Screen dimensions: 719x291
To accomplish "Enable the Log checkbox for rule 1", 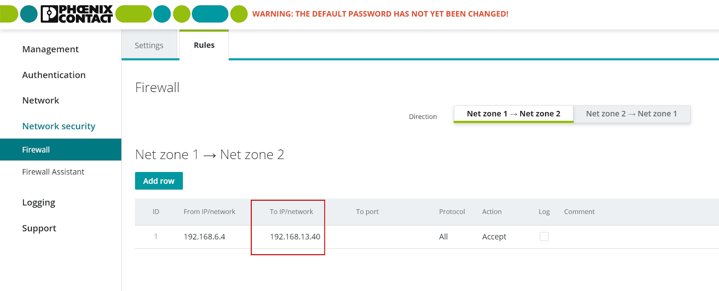I will [x=544, y=237].
